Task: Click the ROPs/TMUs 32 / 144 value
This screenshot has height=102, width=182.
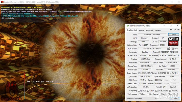Action: (x=143, y=56)
